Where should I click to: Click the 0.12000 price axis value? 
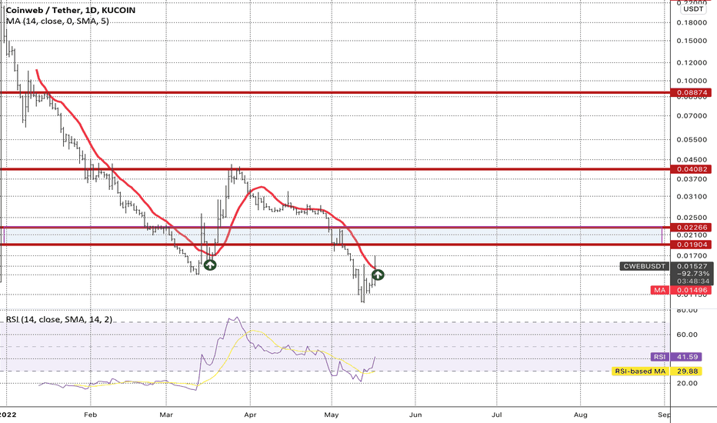692,62
